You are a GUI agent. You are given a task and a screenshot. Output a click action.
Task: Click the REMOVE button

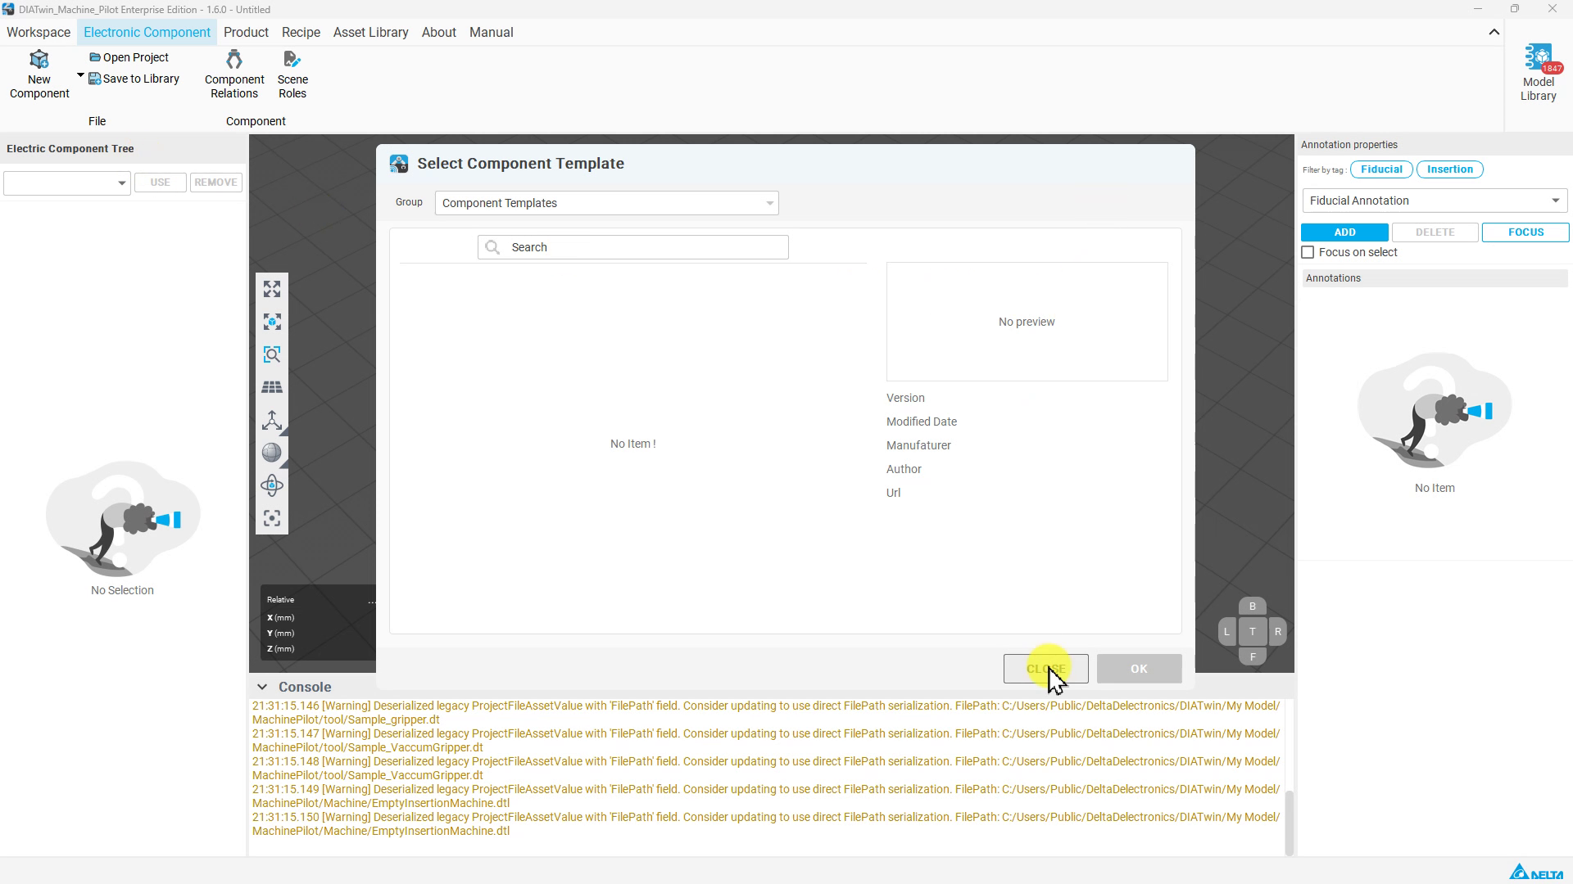216,183
